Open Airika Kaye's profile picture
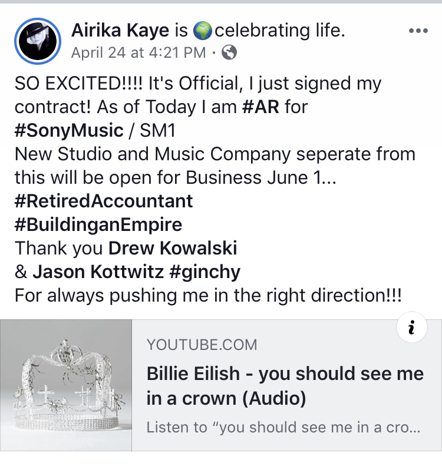The height and width of the screenshot is (466, 442). 38,41
